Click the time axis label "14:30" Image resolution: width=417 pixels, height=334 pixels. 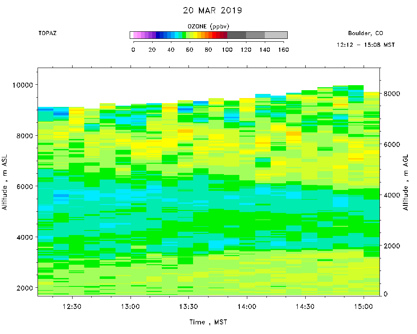coord(305,306)
